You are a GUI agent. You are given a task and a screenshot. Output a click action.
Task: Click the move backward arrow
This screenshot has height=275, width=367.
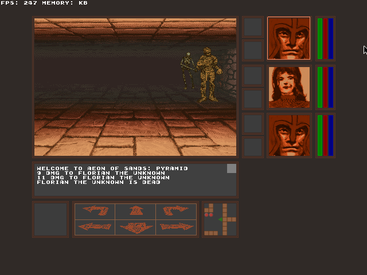click(135, 227)
